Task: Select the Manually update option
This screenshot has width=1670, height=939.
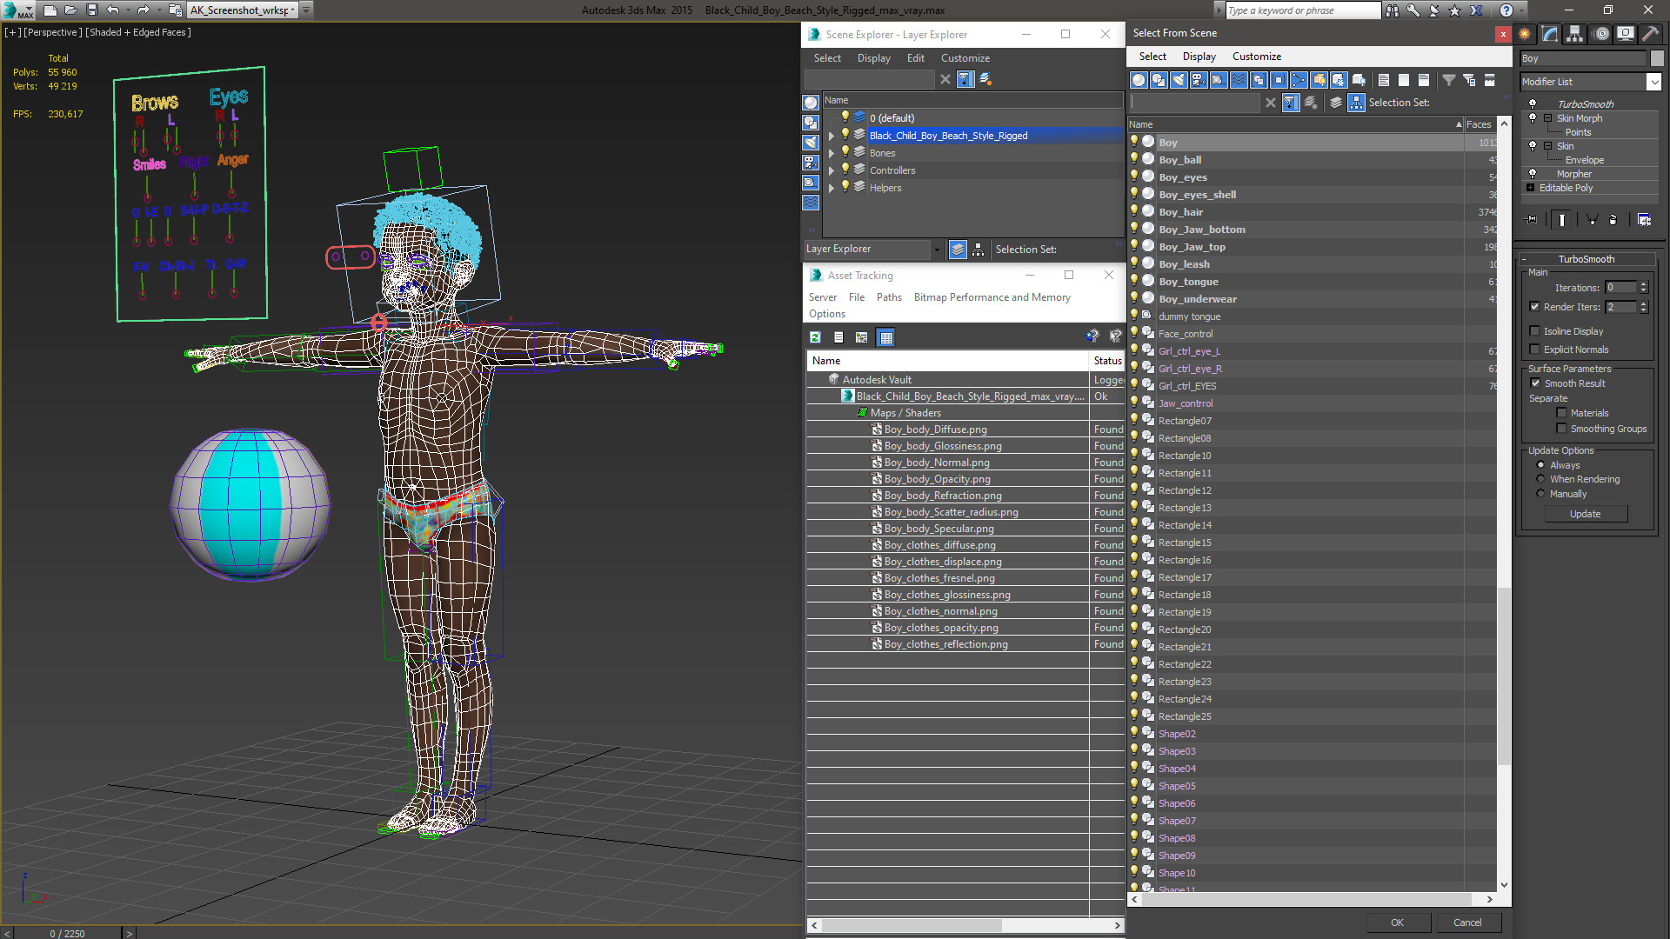Action: coord(1540,494)
